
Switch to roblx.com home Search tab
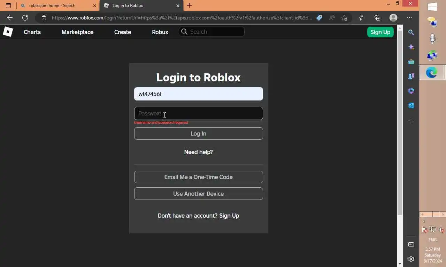point(59,6)
